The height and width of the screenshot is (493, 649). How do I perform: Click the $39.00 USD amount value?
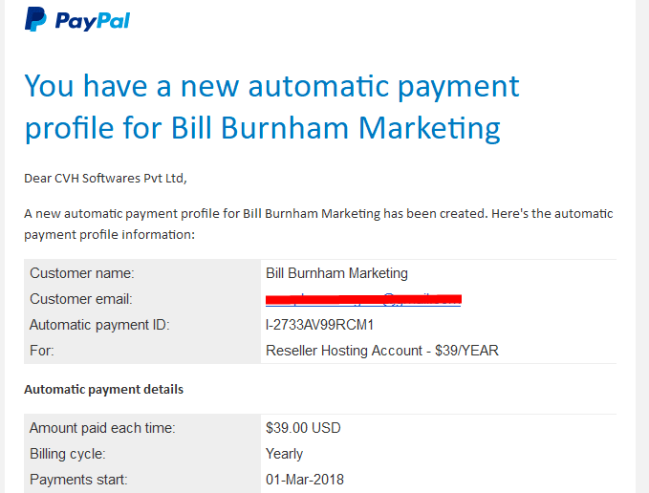coord(303,428)
